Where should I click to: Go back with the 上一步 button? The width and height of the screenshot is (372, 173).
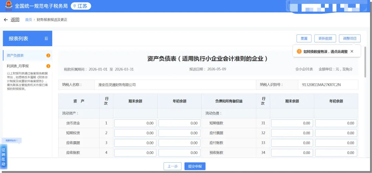pyautogui.click(x=173, y=166)
